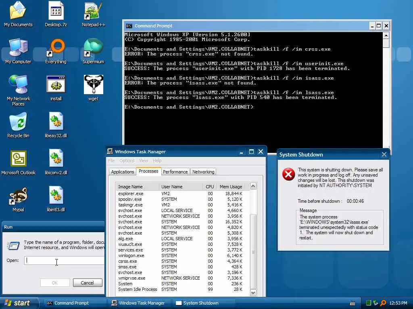Open the Task Manager File menu
This screenshot has width=413, height=309.
click(112, 161)
